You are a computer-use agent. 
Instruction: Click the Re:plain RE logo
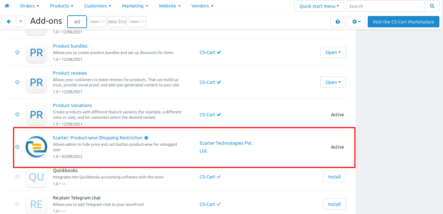[36, 204]
